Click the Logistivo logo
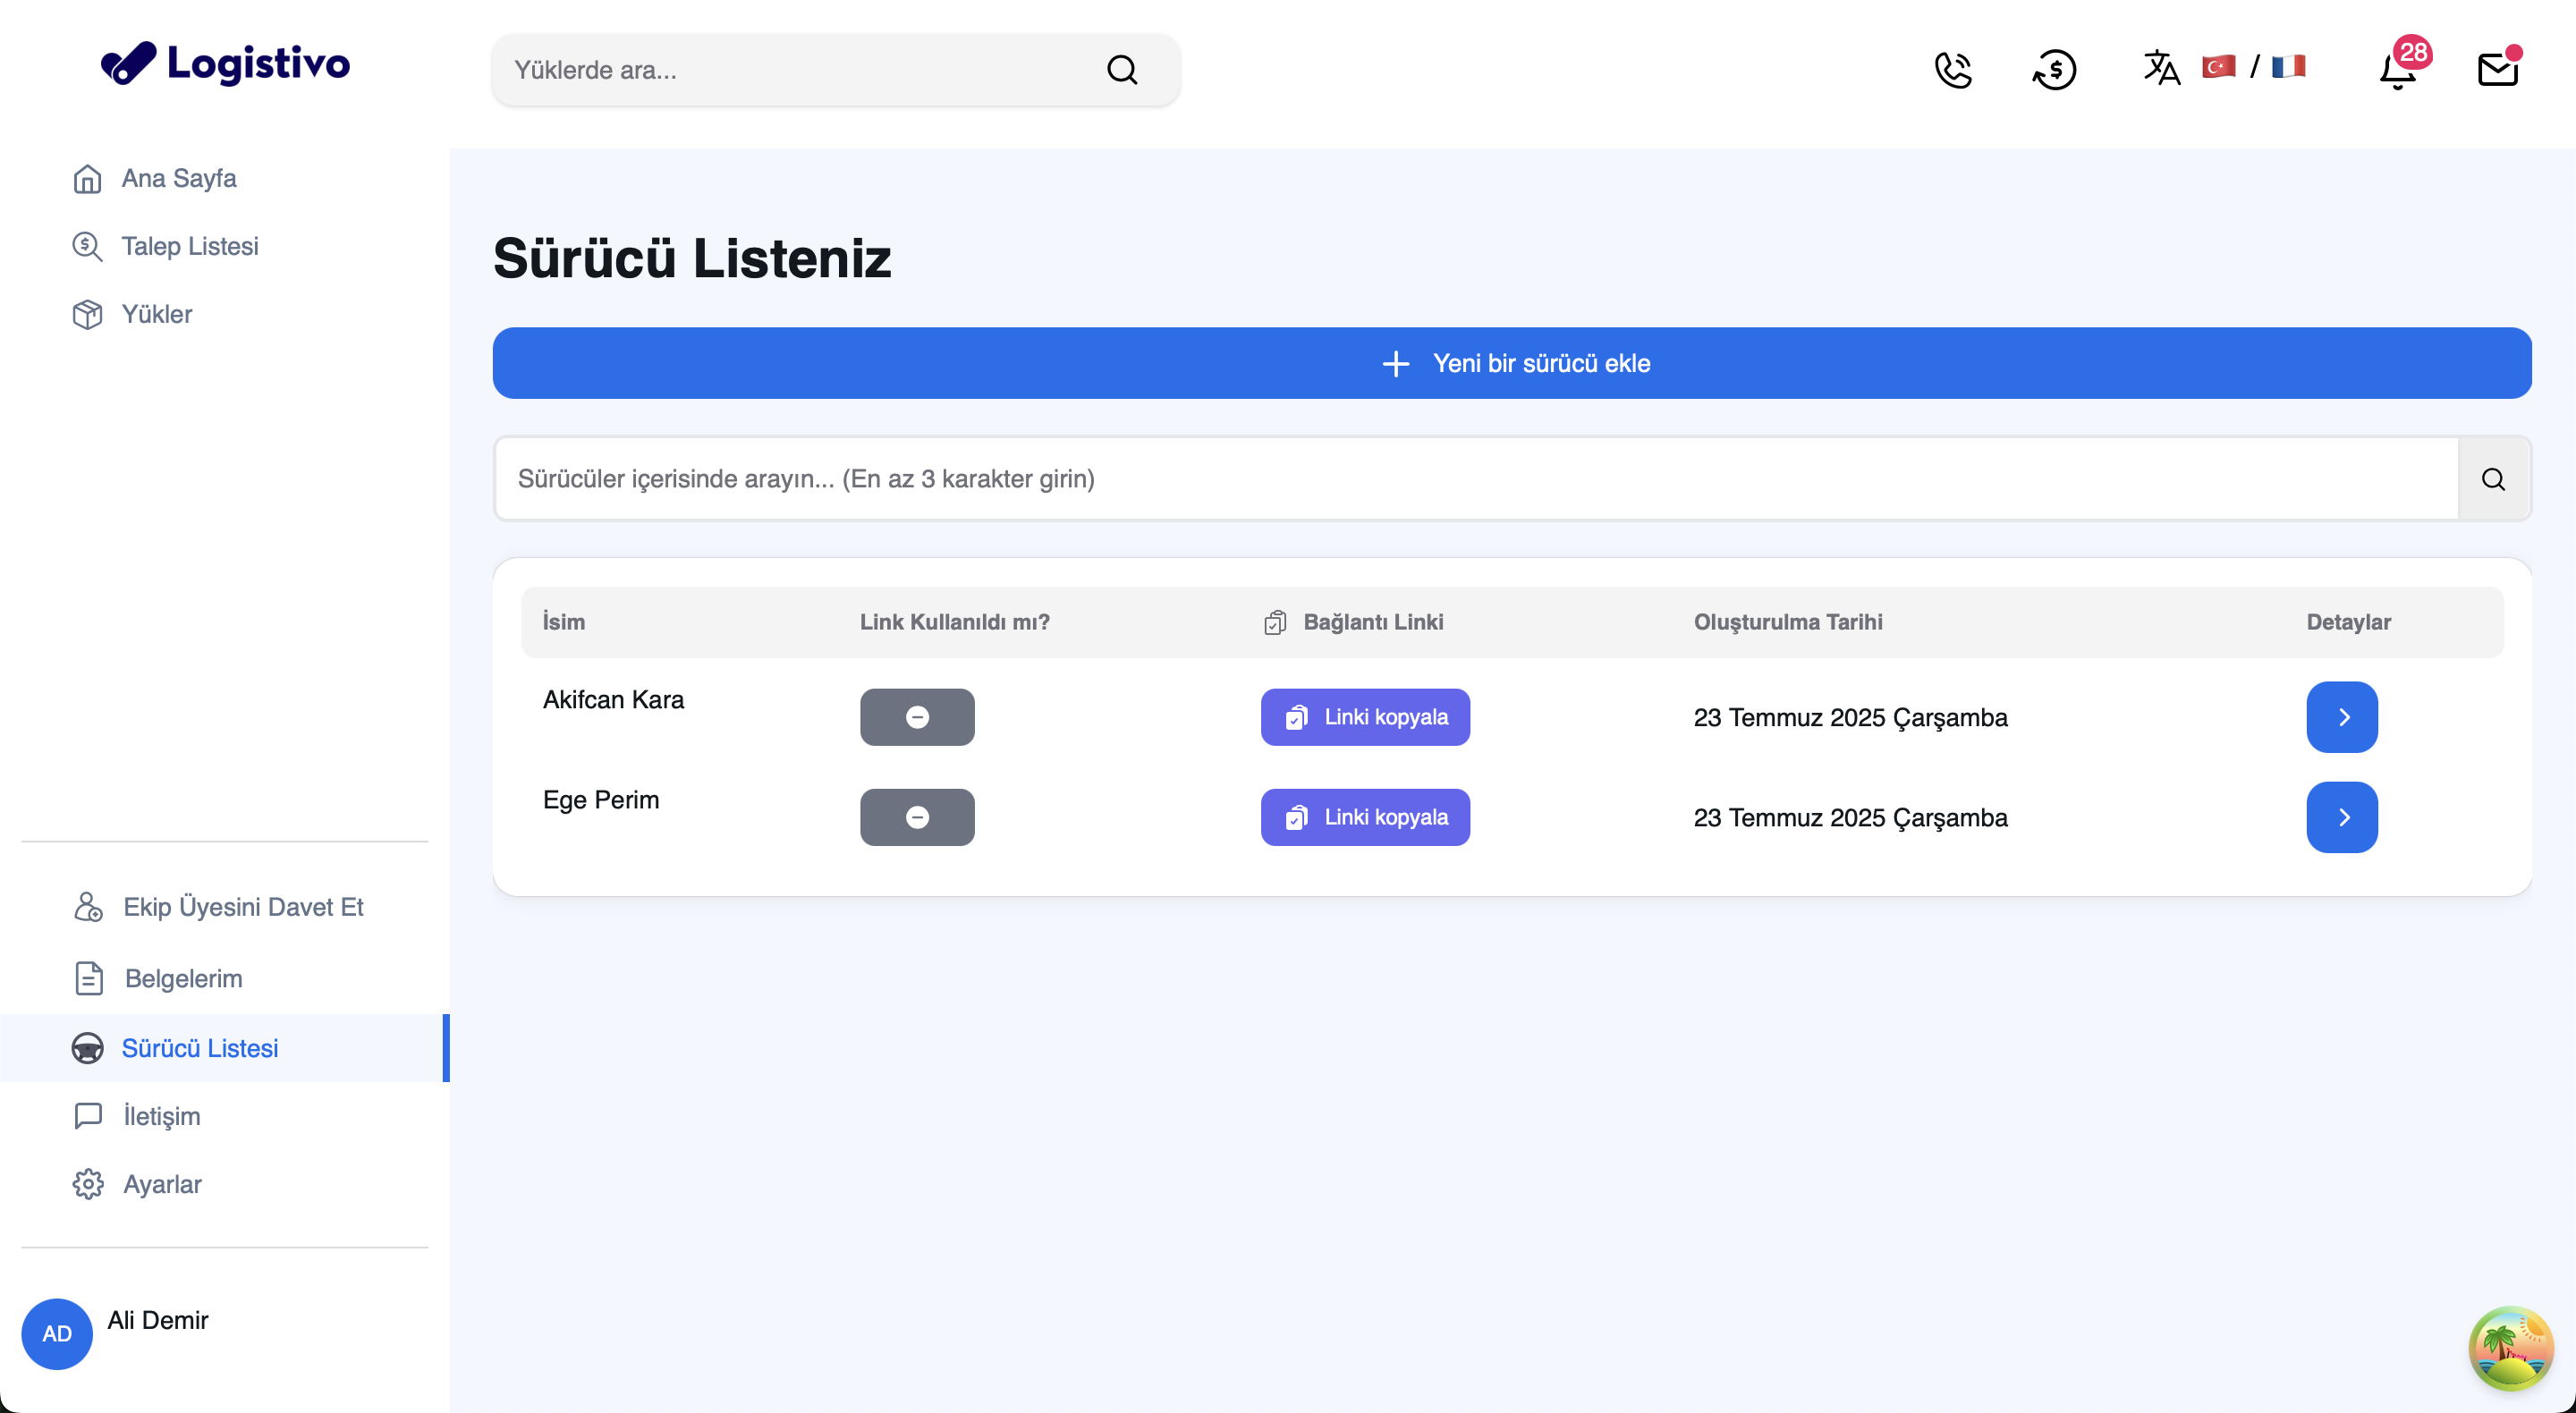Image resolution: width=2576 pixels, height=1413 pixels. [226, 64]
